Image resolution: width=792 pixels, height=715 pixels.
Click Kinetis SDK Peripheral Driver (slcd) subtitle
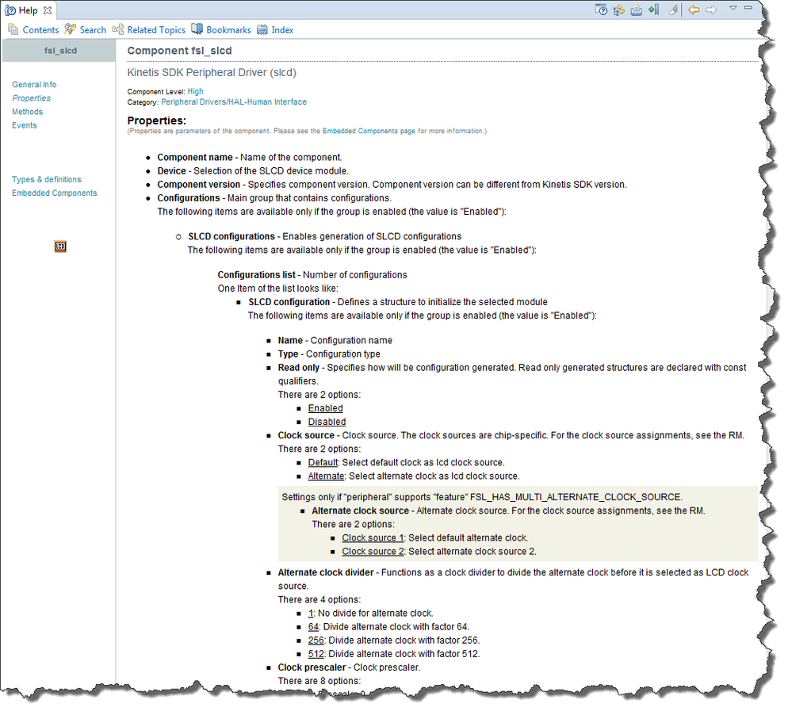pos(212,73)
